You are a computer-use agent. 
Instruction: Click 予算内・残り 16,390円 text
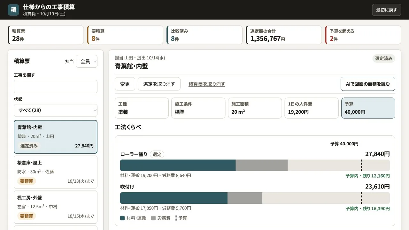[x=368, y=209]
